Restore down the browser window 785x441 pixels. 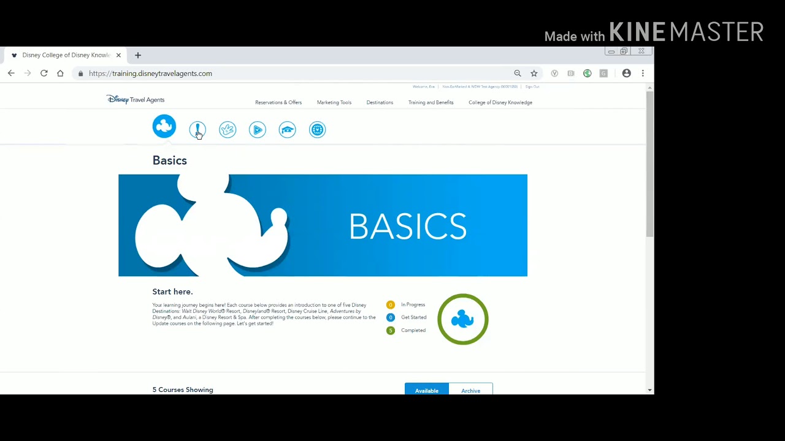[624, 51]
